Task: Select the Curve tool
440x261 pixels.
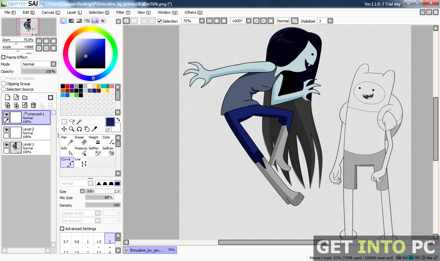Action: click(x=67, y=162)
